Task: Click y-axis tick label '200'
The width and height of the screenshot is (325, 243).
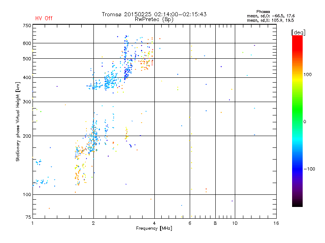Action: tap(27, 136)
